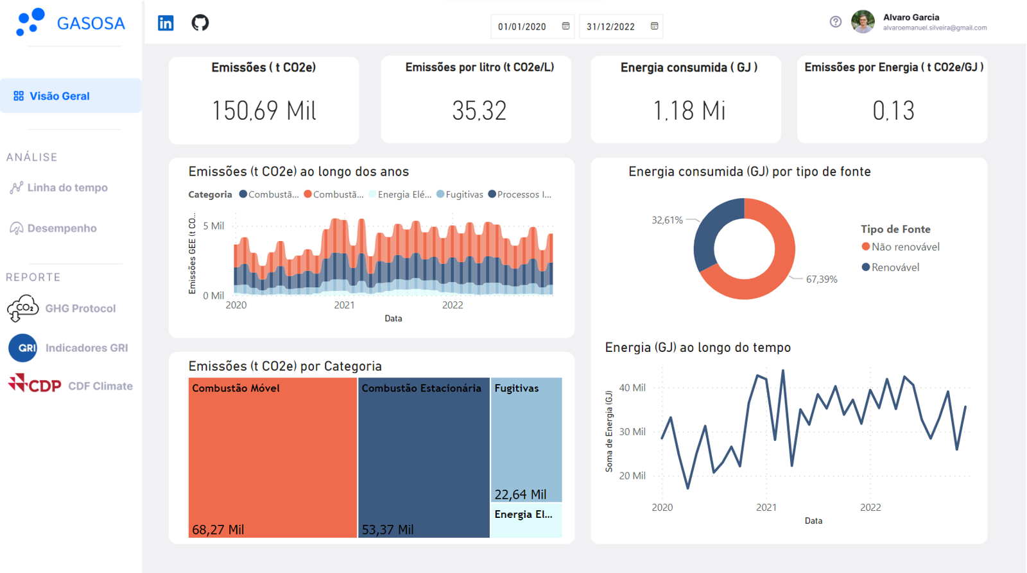Select the Combustão Estacionária treemap tile

(424, 458)
